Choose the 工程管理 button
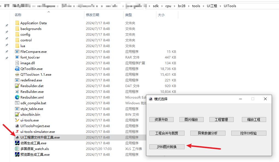 221,120
